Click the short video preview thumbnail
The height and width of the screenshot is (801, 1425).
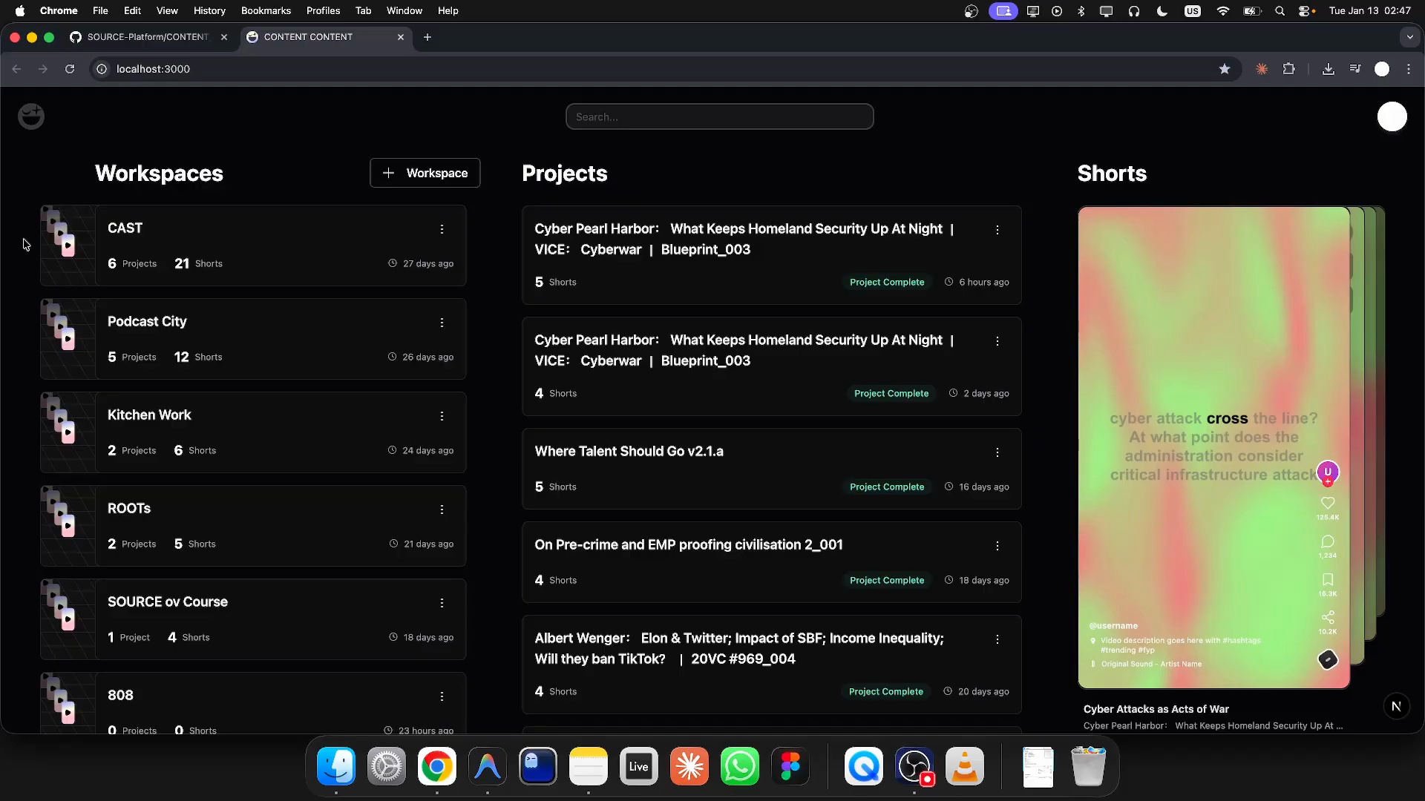1213,447
